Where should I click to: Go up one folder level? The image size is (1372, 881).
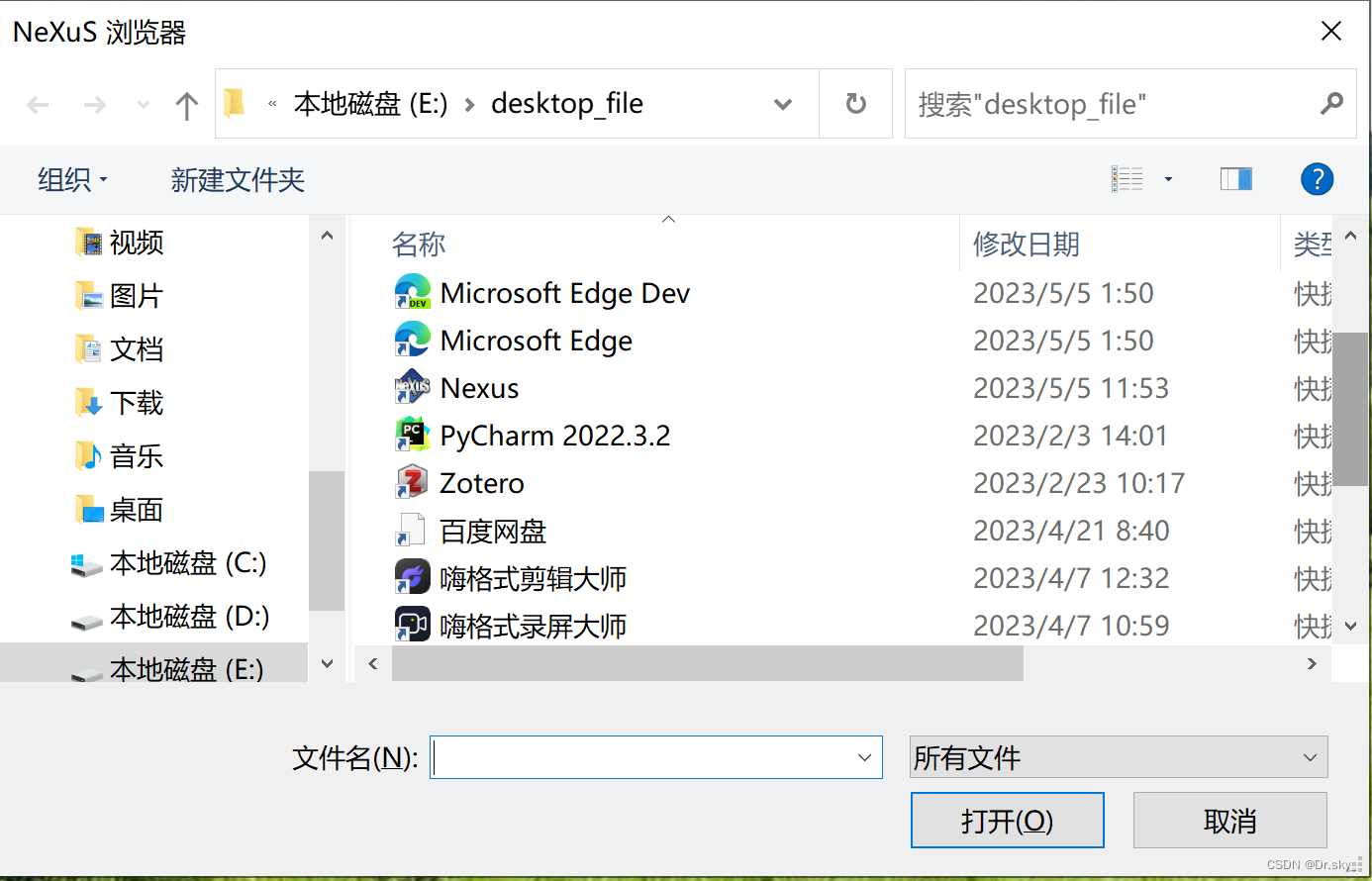tap(186, 104)
